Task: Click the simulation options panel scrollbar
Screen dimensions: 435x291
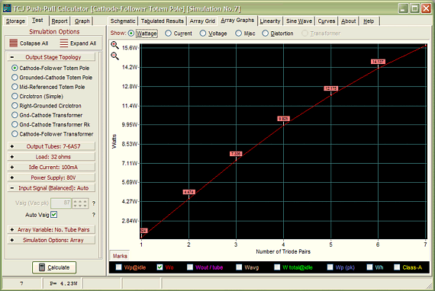Action: [x=101, y=155]
